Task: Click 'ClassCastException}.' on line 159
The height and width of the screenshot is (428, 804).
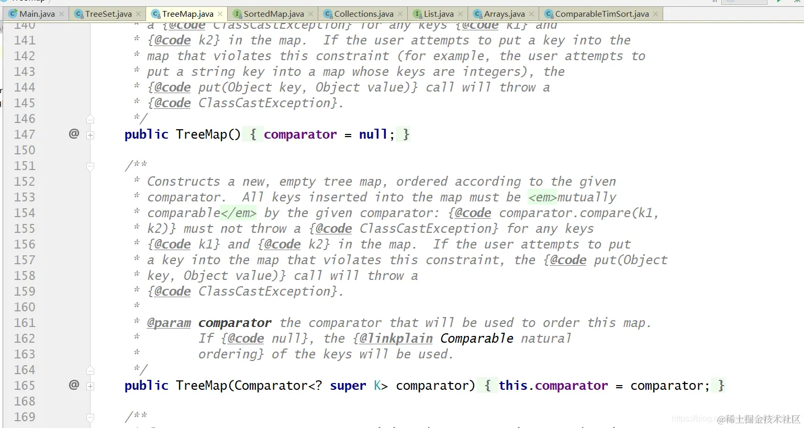Action: (271, 291)
